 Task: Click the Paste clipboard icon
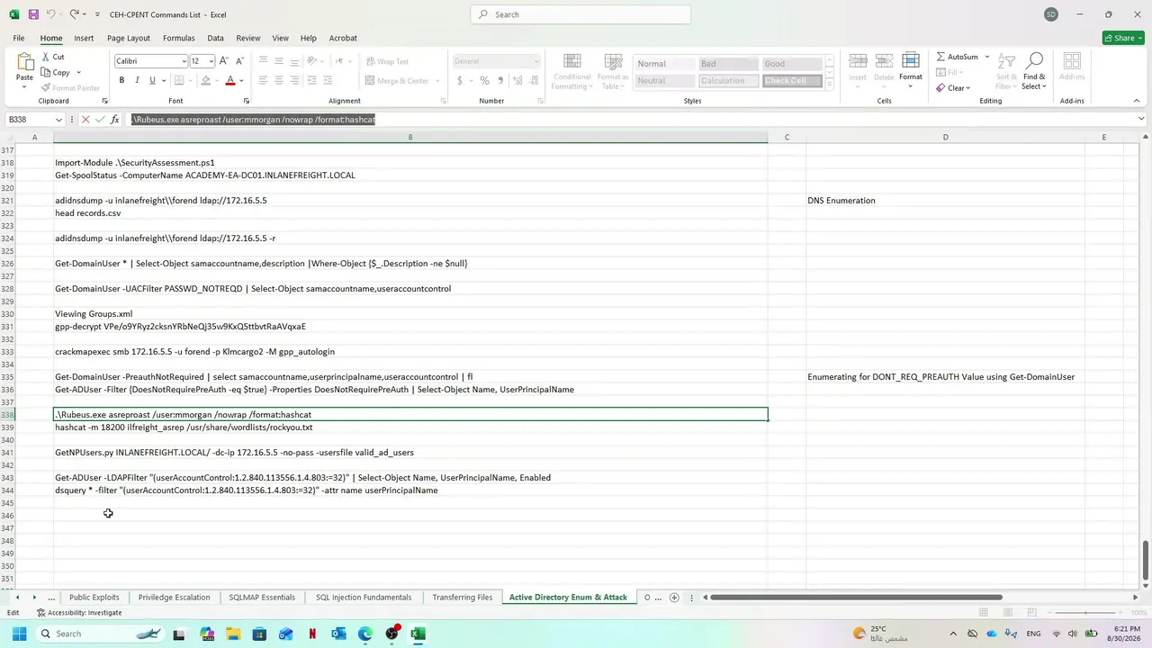pyautogui.click(x=24, y=62)
